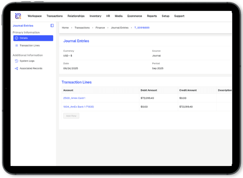
Task: Open the Reports menu
Action: click(152, 16)
